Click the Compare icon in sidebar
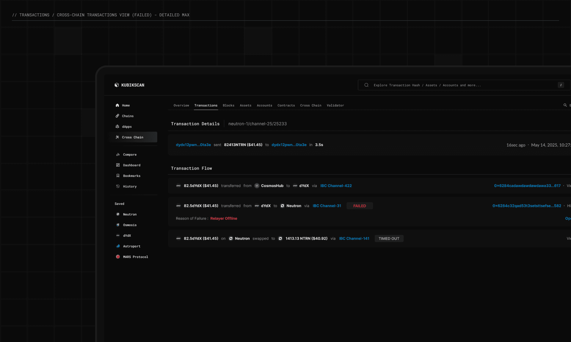Viewport: 571px width, 342px height. pyautogui.click(x=118, y=155)
